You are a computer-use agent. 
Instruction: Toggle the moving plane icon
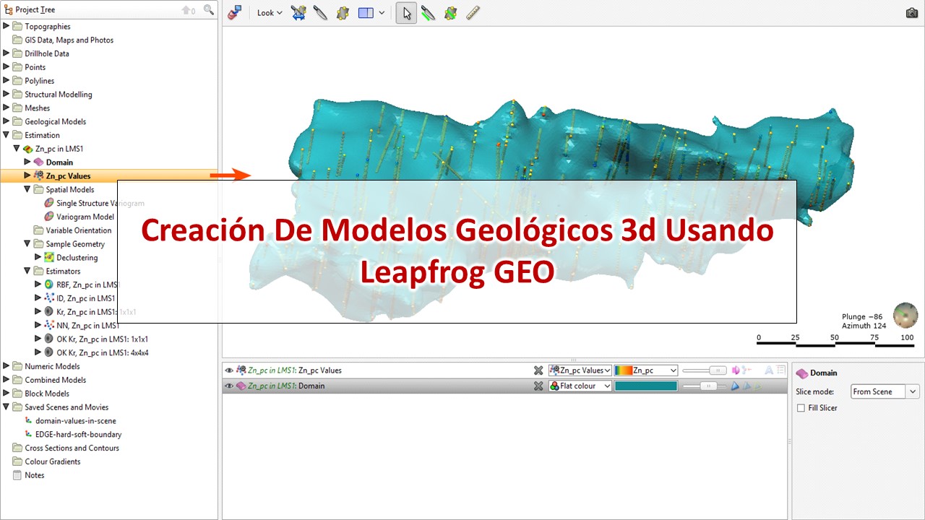coord(343,13)
